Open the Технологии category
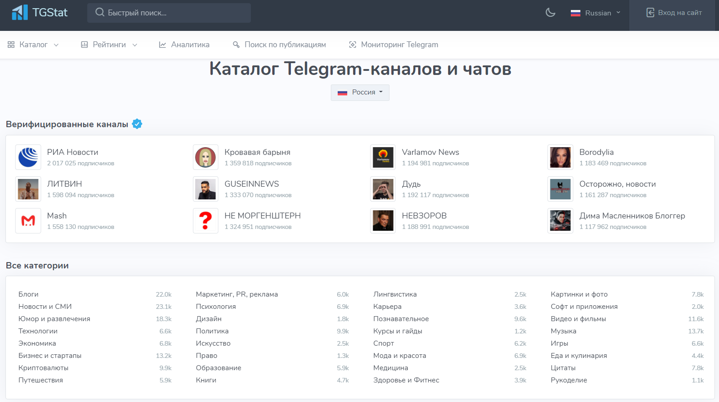The image size is (719, 402). click(38, 331)
